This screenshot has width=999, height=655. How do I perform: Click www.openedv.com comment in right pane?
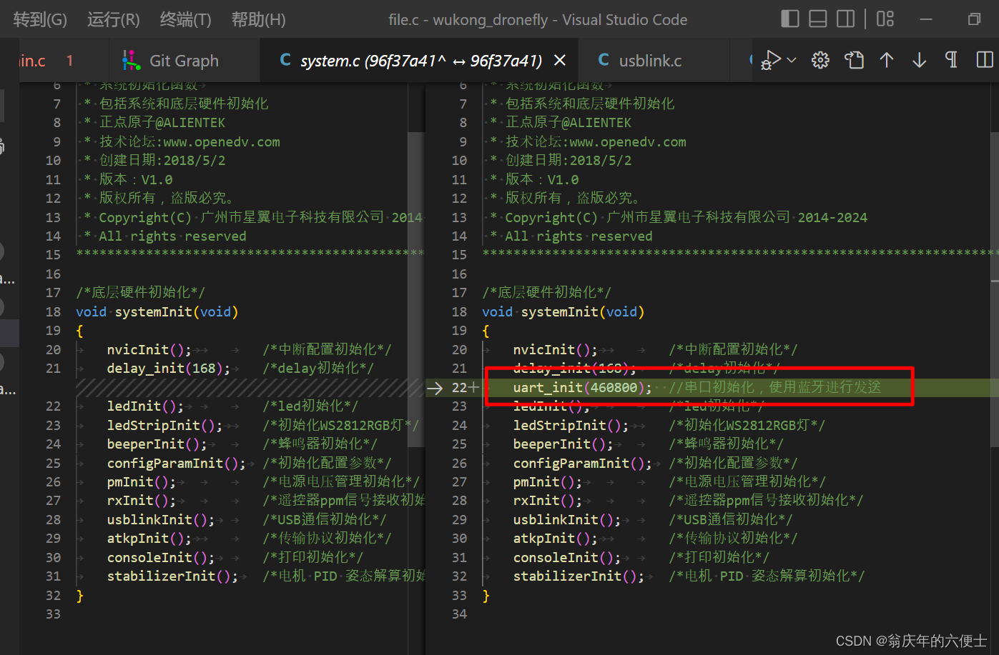pos(628,141)
